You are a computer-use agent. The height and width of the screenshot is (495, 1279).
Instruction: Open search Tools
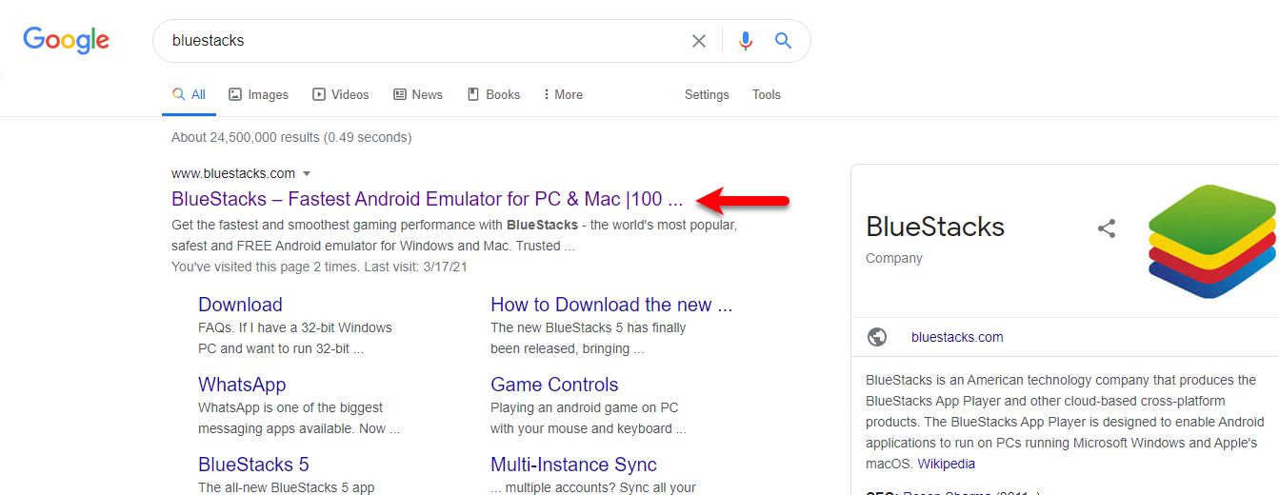click(767, 94)
